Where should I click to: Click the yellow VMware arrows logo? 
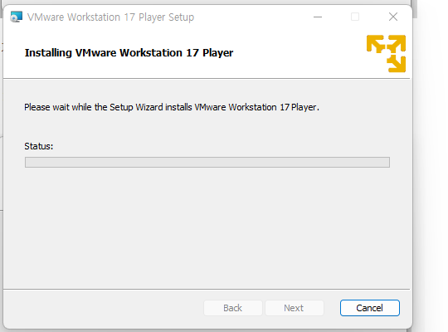[386, 53]
